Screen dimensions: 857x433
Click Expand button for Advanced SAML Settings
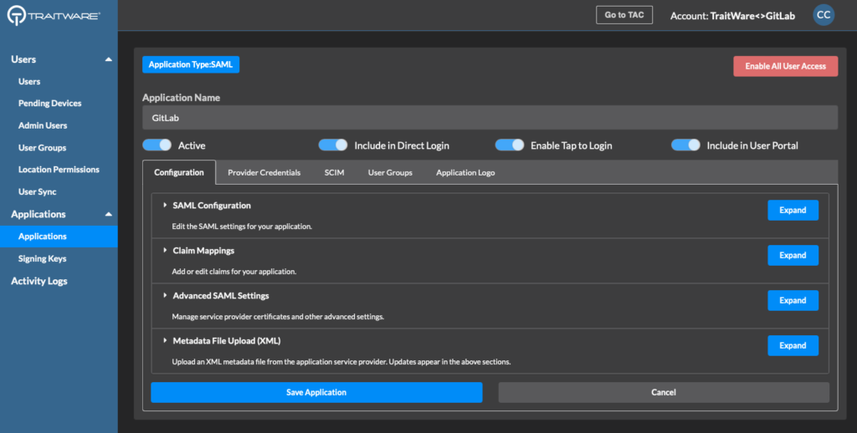[793, 300]
